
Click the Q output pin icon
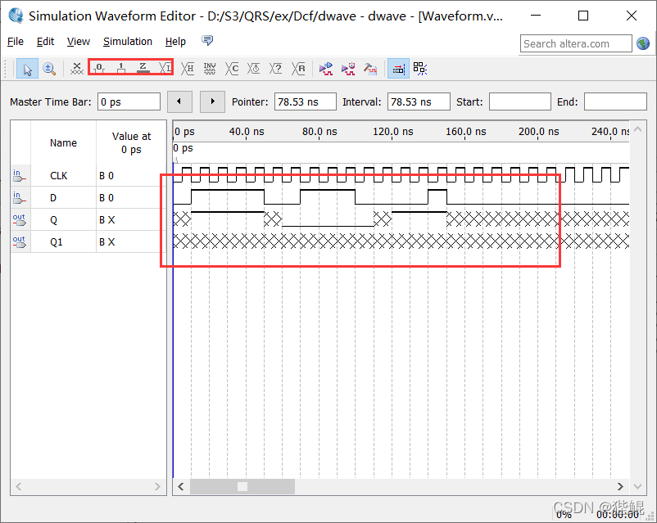tap(20, 219)
